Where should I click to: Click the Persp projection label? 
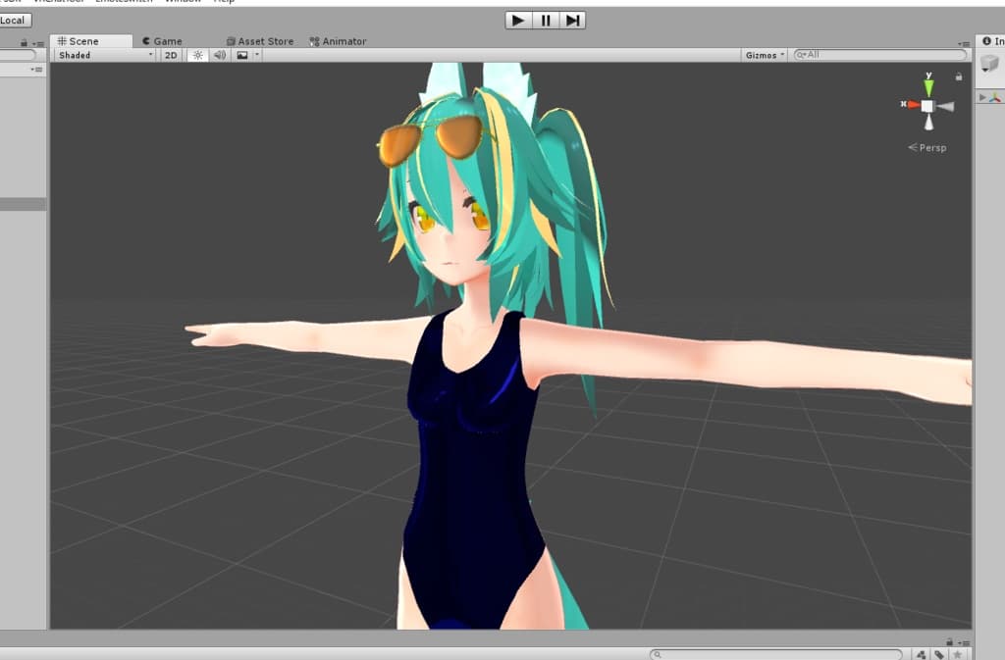927,147
